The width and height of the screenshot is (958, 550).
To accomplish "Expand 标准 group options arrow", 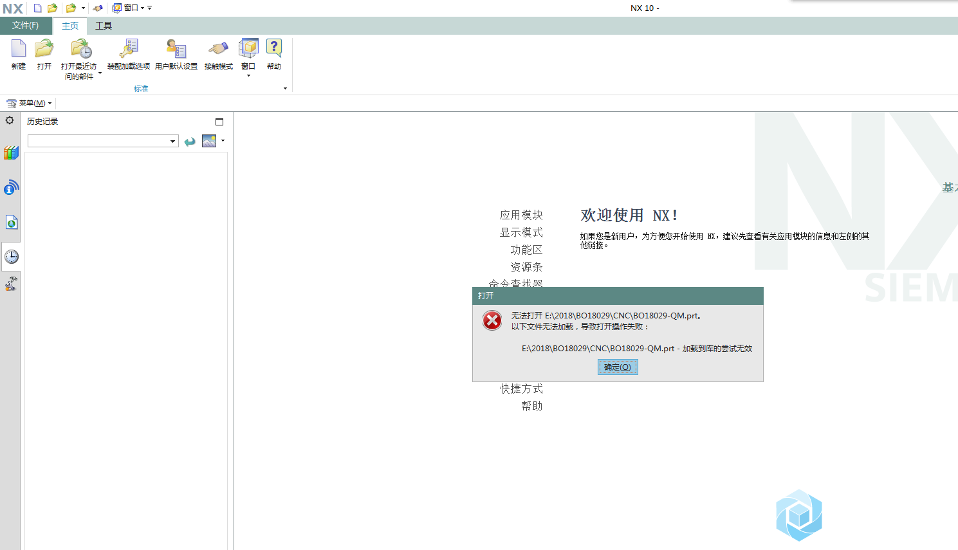I will 285,89.
